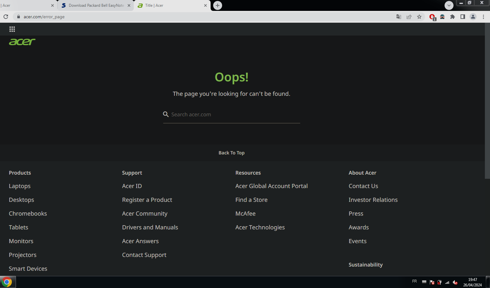Screen dimensions: 490x288
Task: Click the keyboard tray icon
Action: click(x=424, y=282)
